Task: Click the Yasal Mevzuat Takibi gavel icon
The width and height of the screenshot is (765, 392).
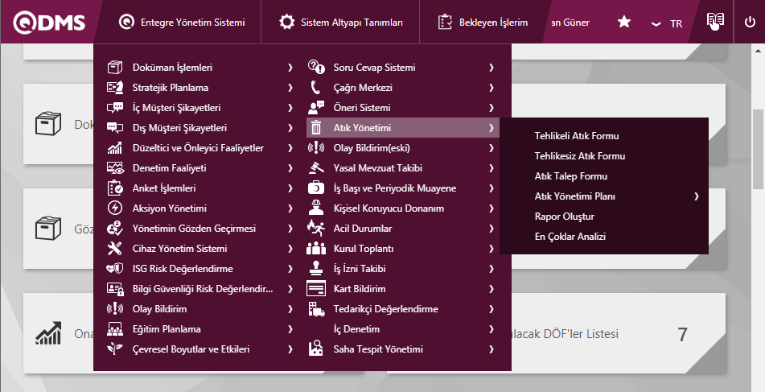Action: click(316, 168)
